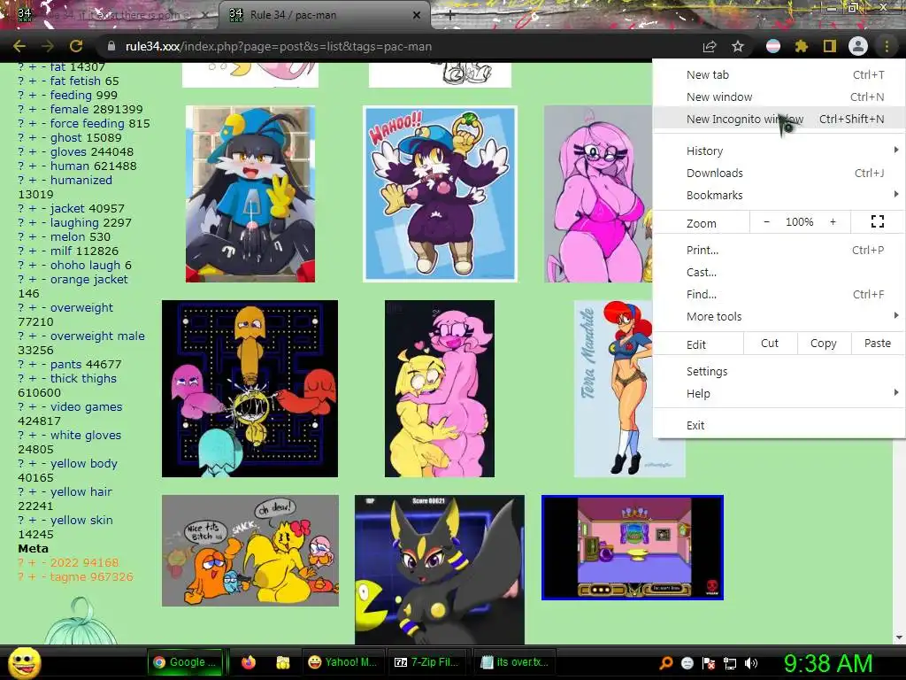Image resolution: width=906 pixels, height=680 pixels.
Task: Click 'Paste' in the Edit row
Action: tap(877, 344)
